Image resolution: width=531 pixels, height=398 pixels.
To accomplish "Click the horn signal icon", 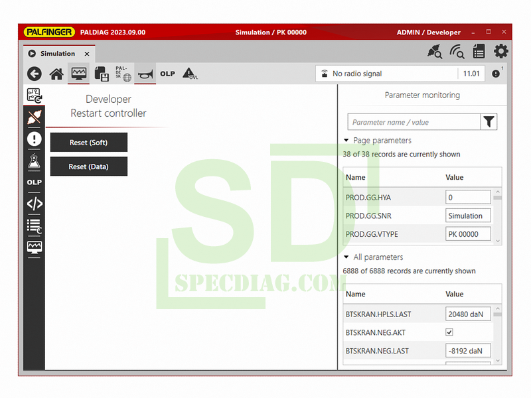I will (145, 74).
